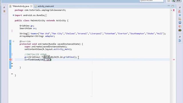The image size is (183, 103).
Task: Click the 'int id' parameter hint tooltip
Action: pyautogui.click(x=47, y=57)
